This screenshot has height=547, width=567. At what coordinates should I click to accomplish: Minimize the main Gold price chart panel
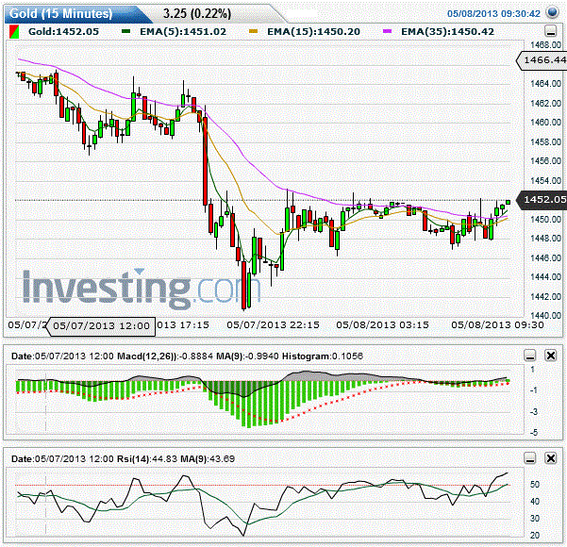click(550, 31)
